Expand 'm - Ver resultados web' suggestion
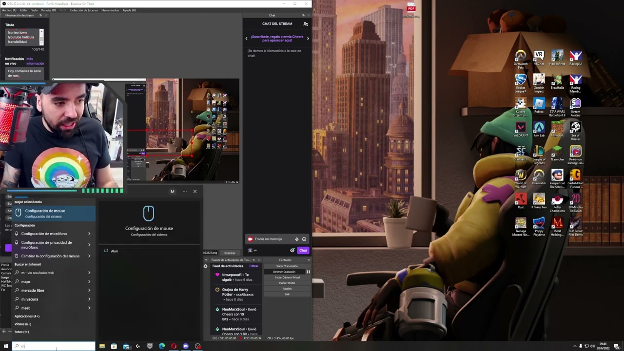624x351 pixels. [x=89, y=273]
